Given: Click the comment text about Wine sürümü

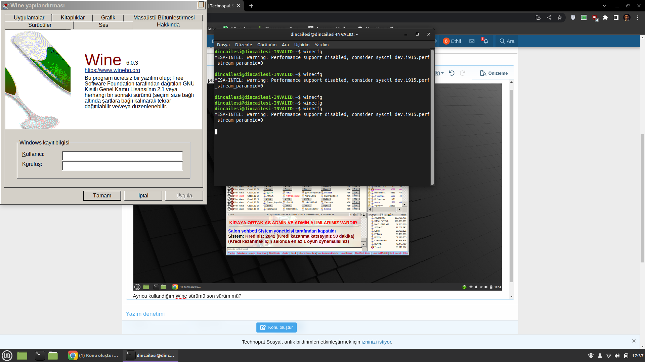Looking at the screenshot, I should 187,296.
